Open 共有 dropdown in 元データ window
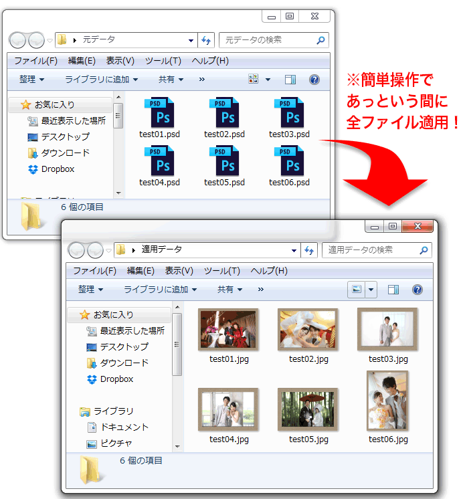The image size is (463, 499). 171,79
